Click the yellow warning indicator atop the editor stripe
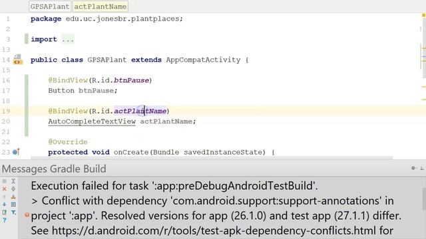Image resolution: width=426 pixels, height=239 pixels. [423, 16]
